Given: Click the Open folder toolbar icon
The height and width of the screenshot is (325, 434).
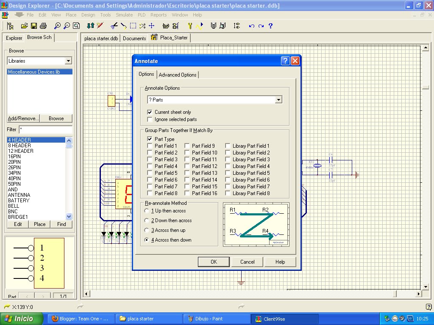Looking at the screenshot, I should [24, 26].
